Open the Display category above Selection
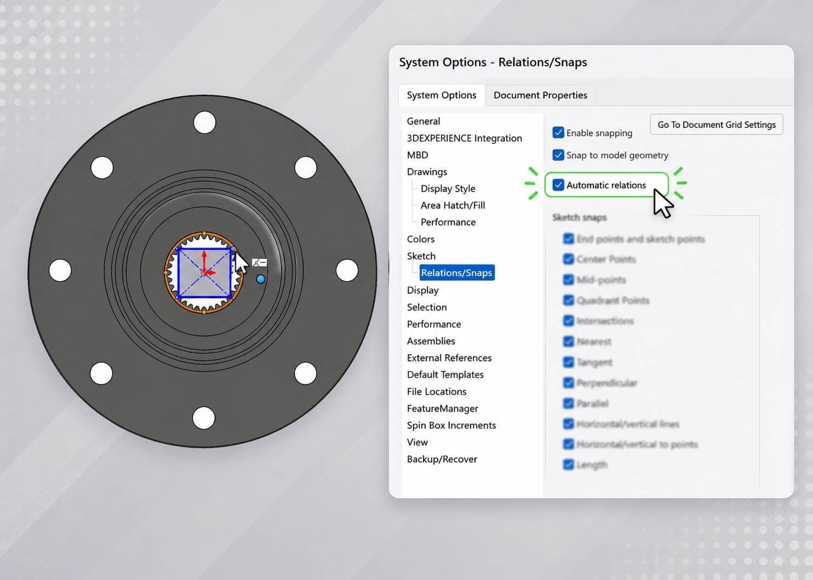 [422, 291]
